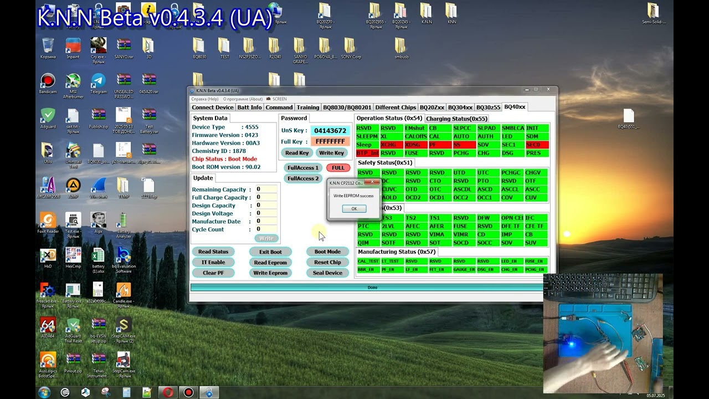Viewport: 709px width, 399px height.
Task: Open the Different Chips tab
Action: click(x=395, y=108)
